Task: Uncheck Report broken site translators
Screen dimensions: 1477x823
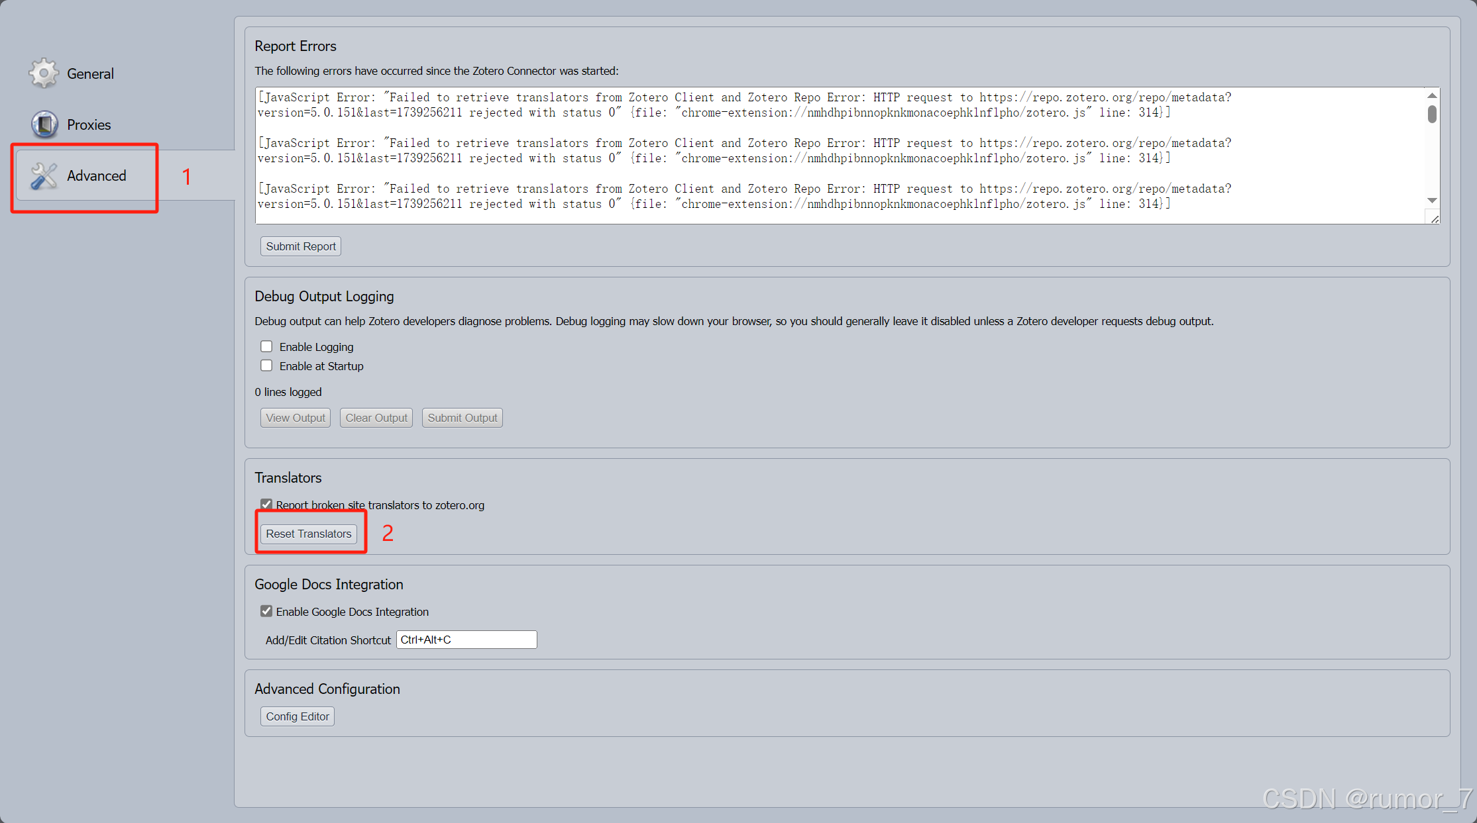Action: pyautogui.click(x=266, y=504)
